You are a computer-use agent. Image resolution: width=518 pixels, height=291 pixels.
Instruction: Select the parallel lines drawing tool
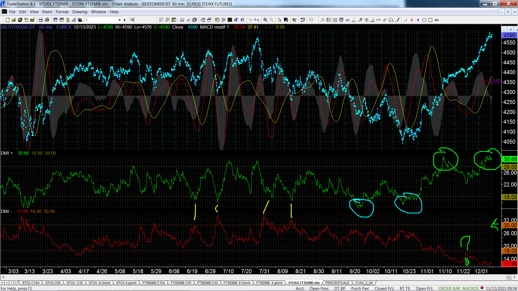point(385,20)
